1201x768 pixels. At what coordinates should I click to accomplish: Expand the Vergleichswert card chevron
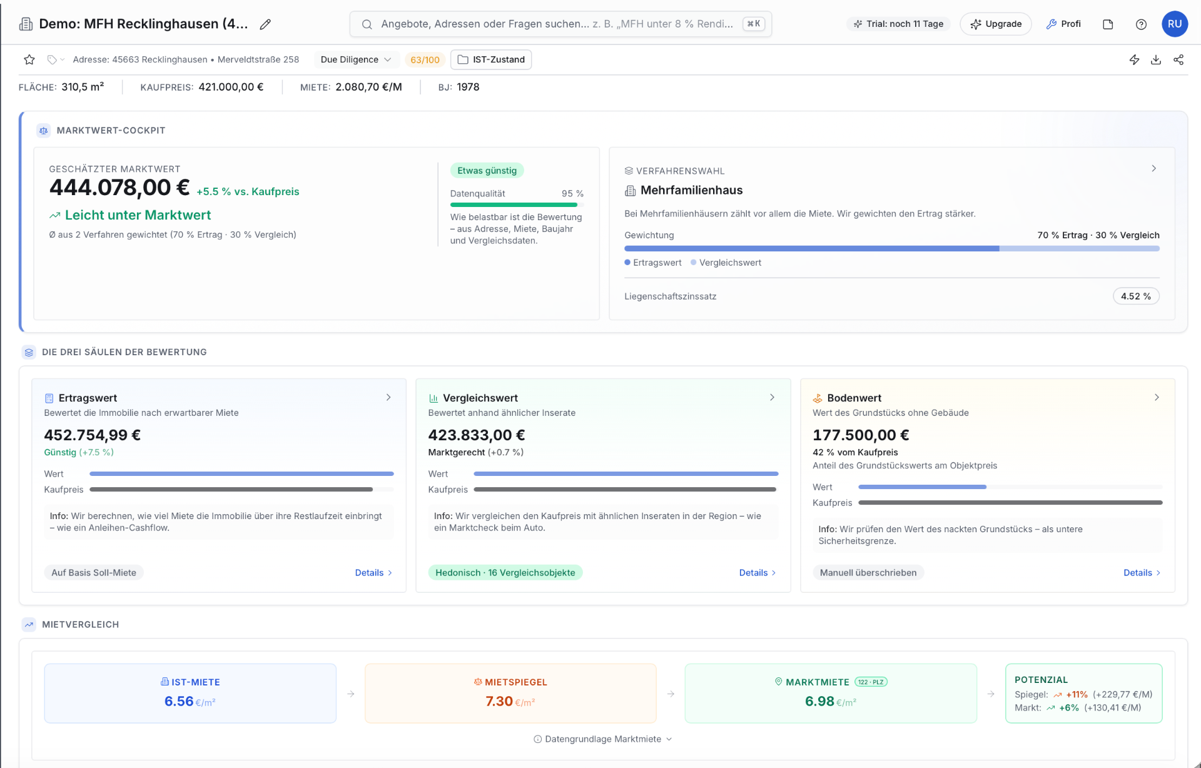pyautogui.click(x=772, y=397)
